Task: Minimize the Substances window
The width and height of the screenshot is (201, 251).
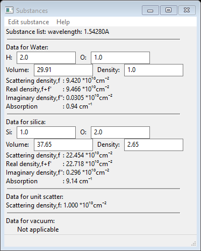Action: [150, 10]
